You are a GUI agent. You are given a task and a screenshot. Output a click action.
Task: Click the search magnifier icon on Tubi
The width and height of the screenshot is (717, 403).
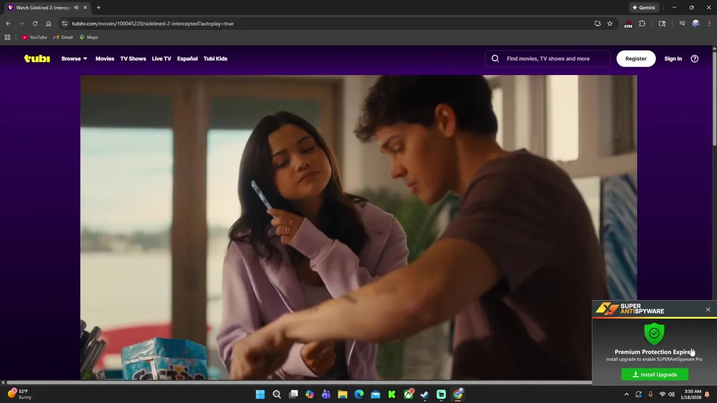click(x=495, y=58)
